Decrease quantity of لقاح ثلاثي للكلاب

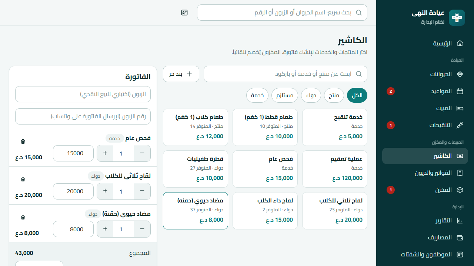142,191
